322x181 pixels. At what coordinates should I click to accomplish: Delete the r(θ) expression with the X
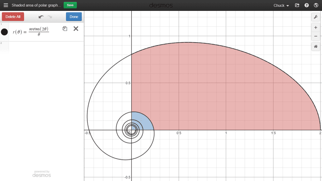pyautogui.click(x=76, y=29)
